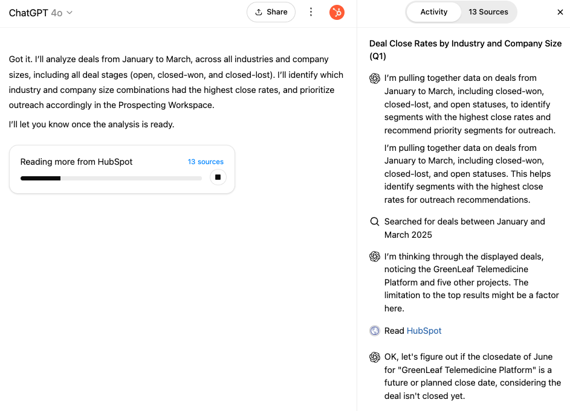The height and width of the screenshot is (411, 570).
Task: Click the OpenAI logo beside the first activity entry
Action: pos(374,78)
